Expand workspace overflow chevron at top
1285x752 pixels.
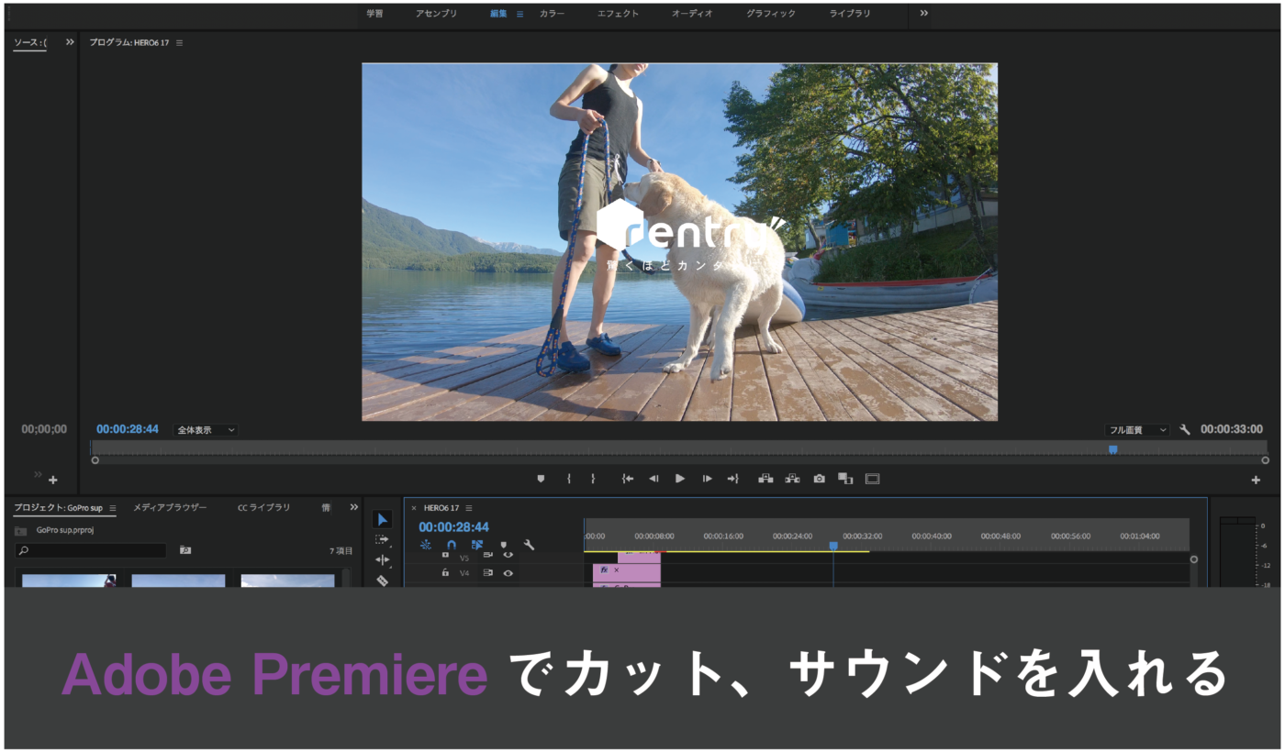923,13
